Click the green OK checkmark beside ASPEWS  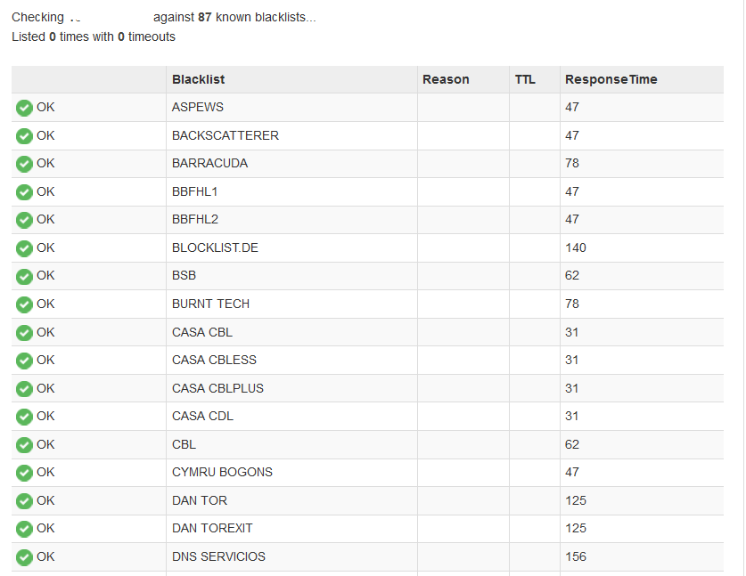coord(24,108)
